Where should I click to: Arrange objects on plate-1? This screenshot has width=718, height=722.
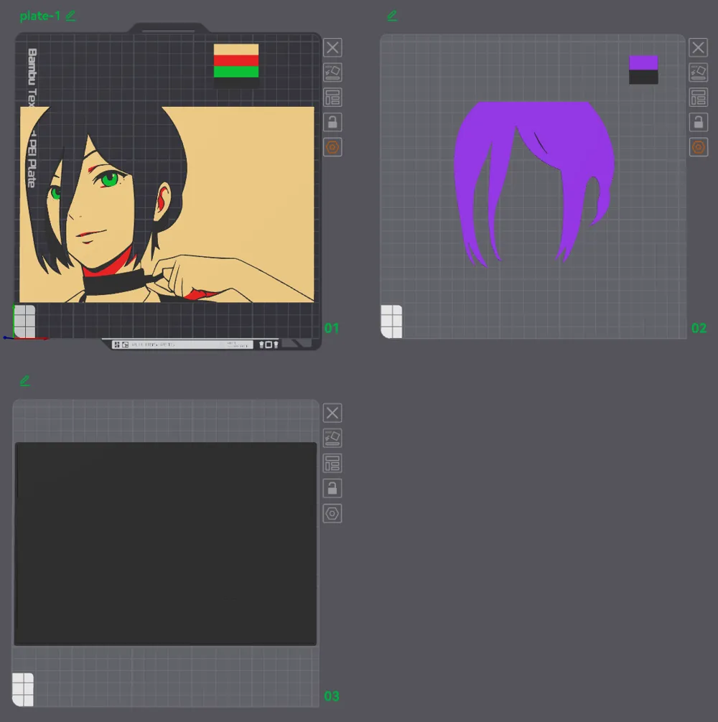coord(332,98)
